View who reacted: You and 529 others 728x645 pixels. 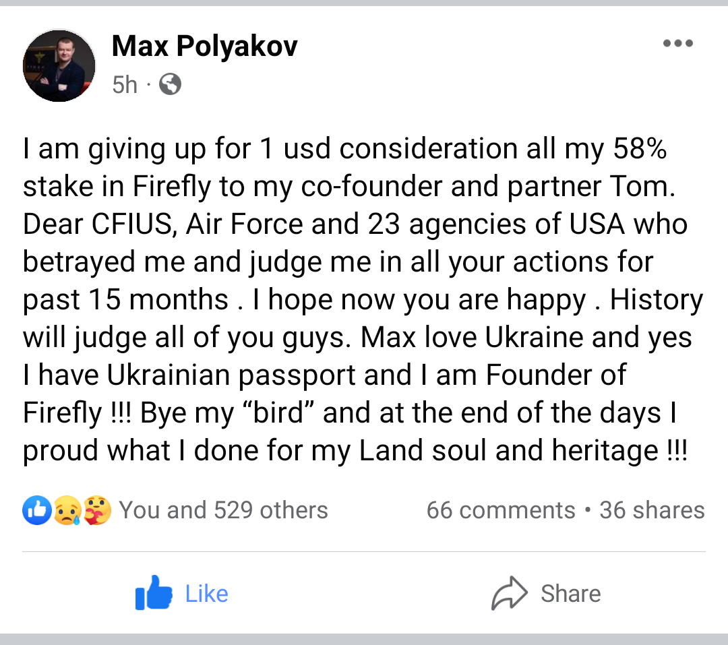click(223, 510)
